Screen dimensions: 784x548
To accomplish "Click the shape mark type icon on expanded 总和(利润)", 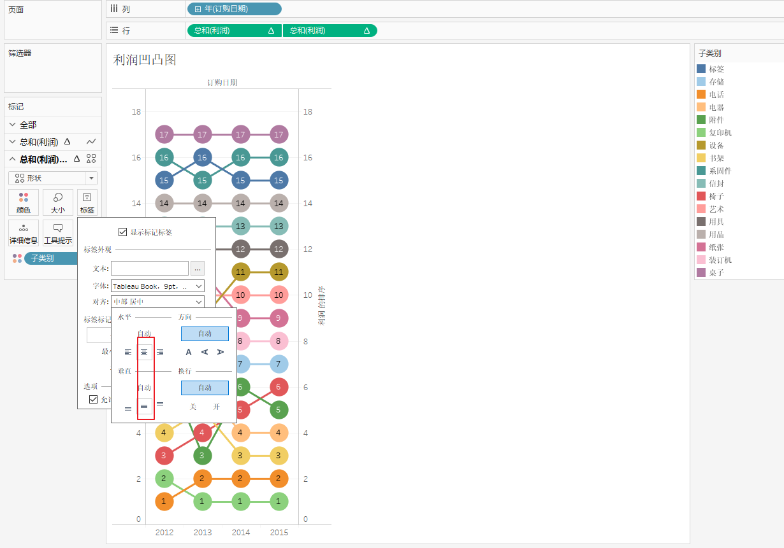I will pos(91,159).
